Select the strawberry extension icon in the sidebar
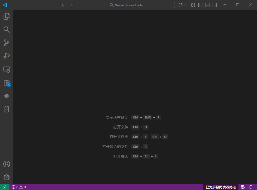 pyautogui.click(x=6, y=96)
